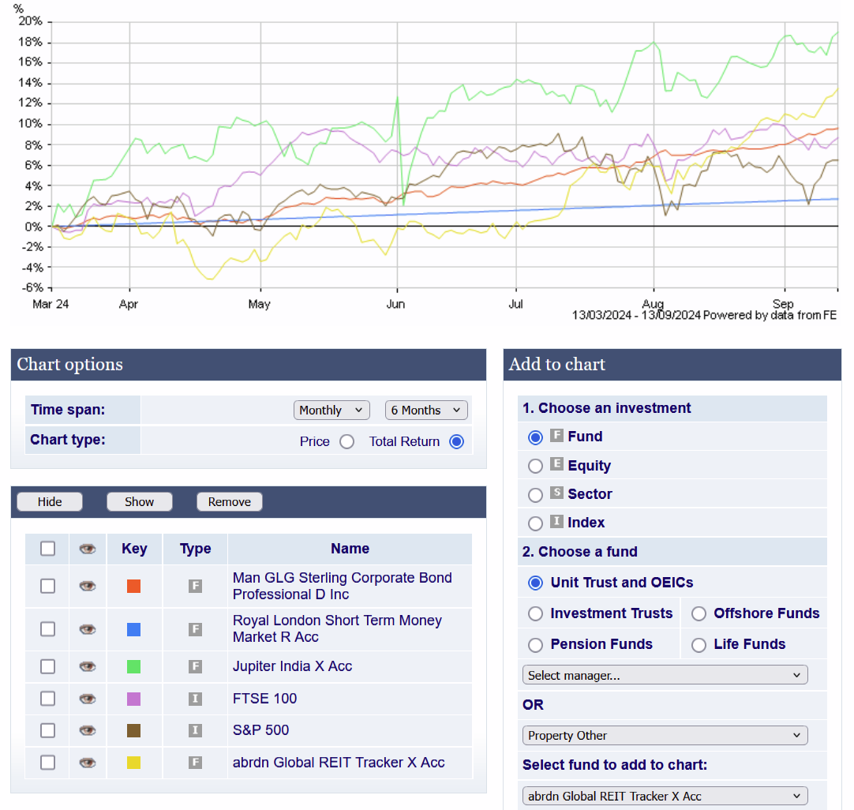Click the F icon next to Fund option
This screenshot has width=854, height=810.
[556, 436]
